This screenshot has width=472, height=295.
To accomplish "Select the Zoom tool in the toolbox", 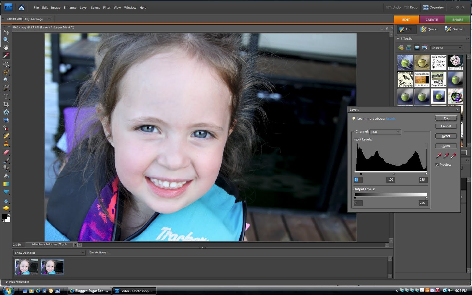I will tap(6, 40).
